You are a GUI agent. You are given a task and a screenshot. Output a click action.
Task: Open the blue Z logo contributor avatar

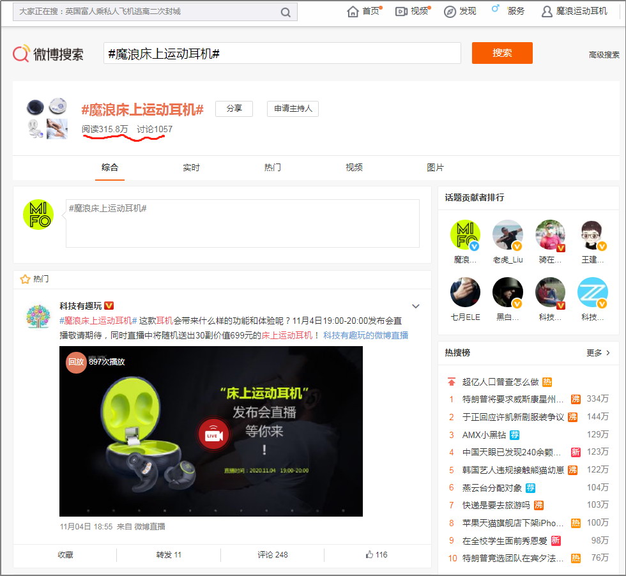pos(593,292)
